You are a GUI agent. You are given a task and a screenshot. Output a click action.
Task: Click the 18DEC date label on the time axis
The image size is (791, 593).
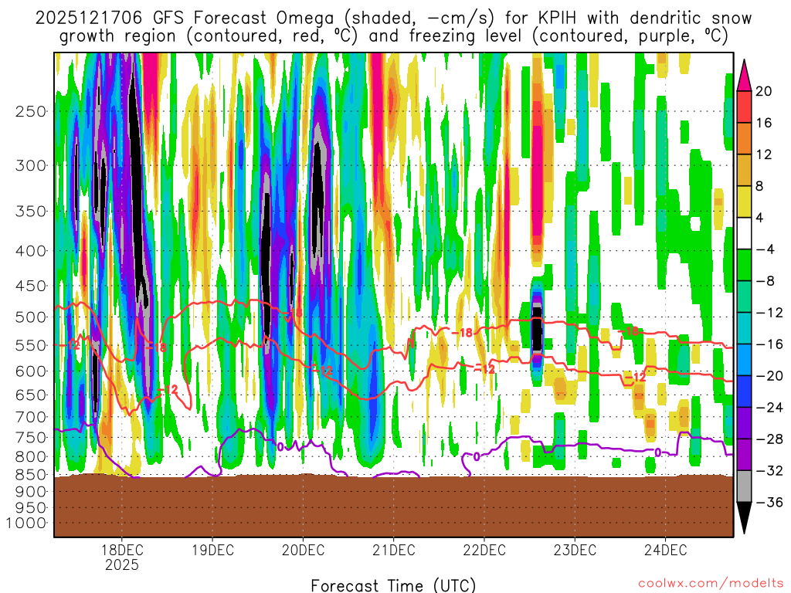coord(121,550)
